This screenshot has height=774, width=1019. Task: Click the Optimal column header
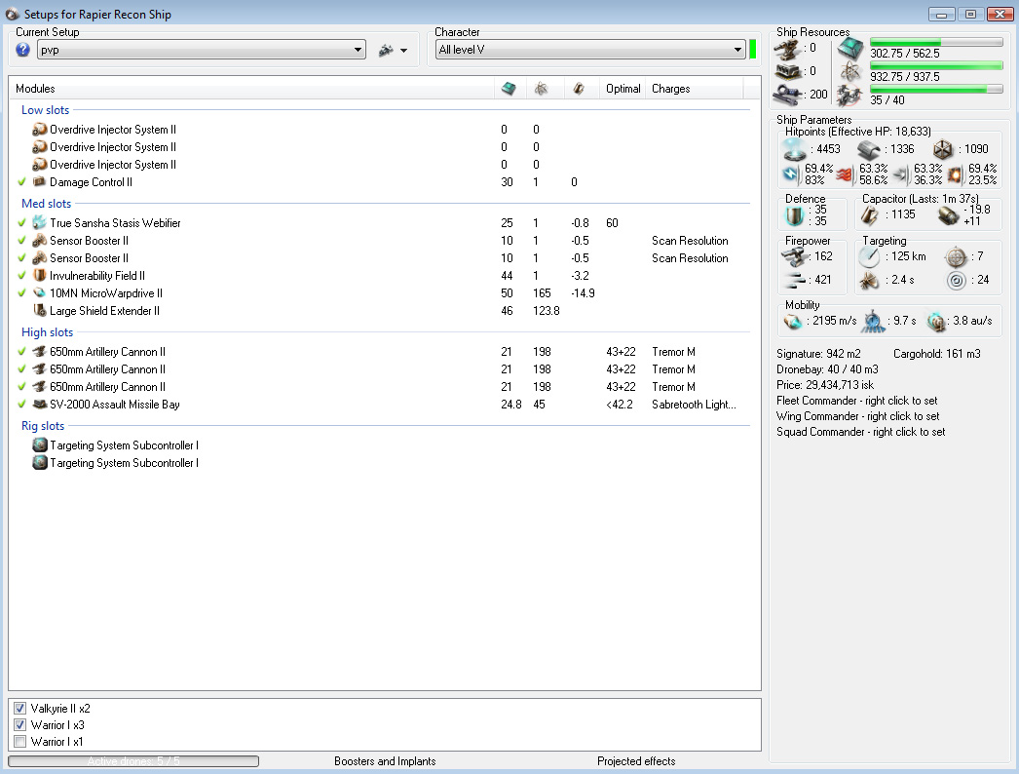tap(623, 89)
